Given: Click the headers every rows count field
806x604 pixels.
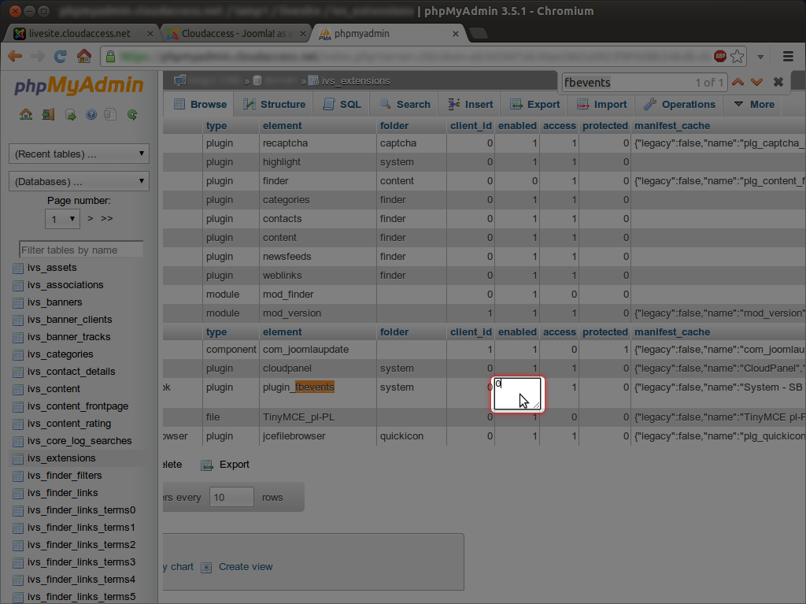Looking at the screenshot, I should (231, 497).
